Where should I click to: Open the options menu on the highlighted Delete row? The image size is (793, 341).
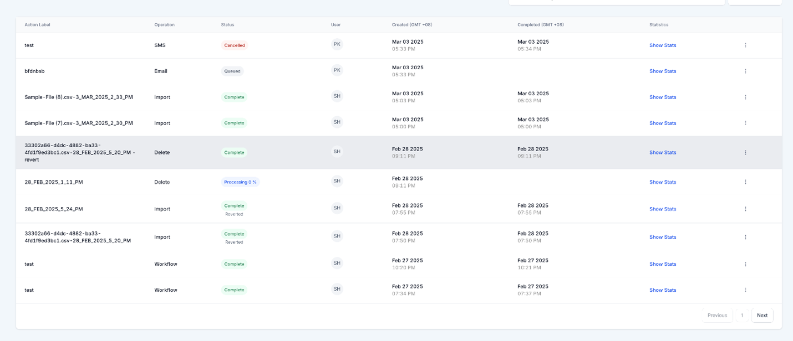coord(745,152)
